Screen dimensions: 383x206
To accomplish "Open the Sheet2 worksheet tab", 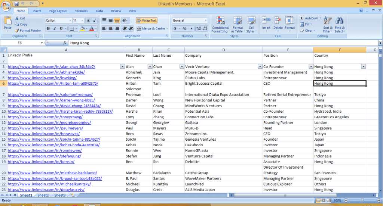I will pos(43,195).
